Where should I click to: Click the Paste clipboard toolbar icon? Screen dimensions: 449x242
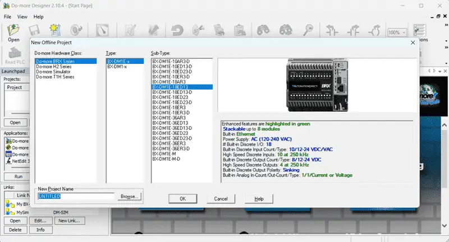pyautogui.click(x=240, y=30)
